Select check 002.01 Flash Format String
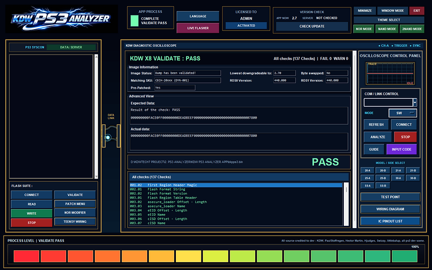Screen dimensions: 432x270 click(236, 189)
